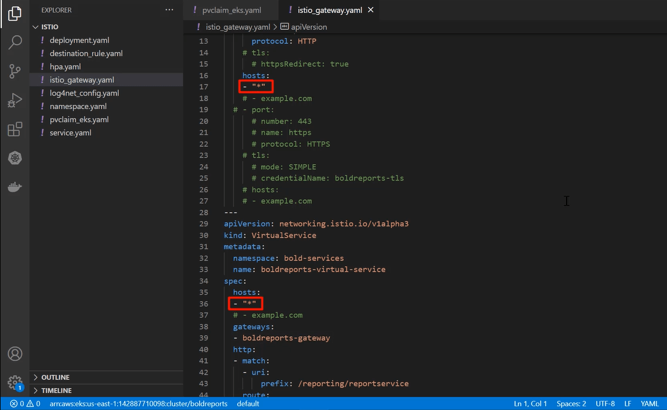Click 'metadata:' key on line 31
Viewport: 667px width, 410px height.
(x=245, y=247)
